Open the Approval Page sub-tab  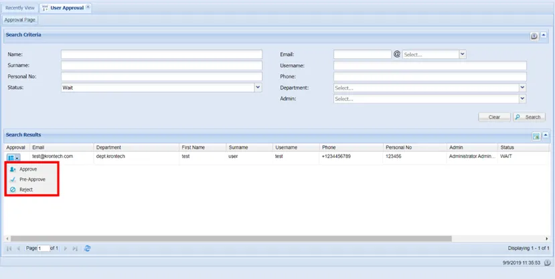click(x=20, y=20)
